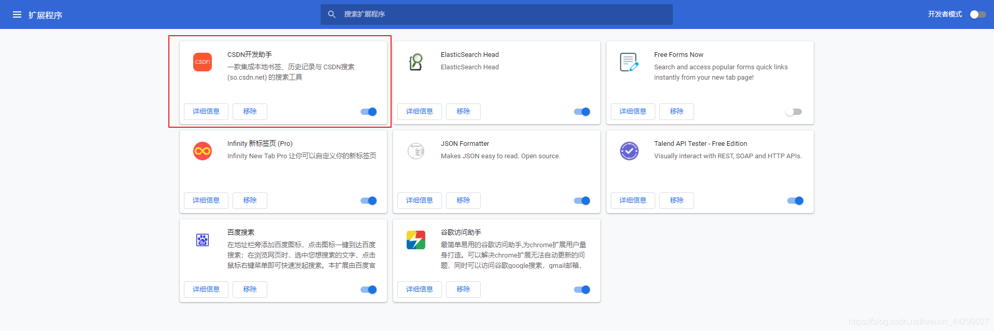Click the Talend API Tester - Free Edition title
Image resolution: width=994 pixels, height=331 pixels.
(x=700, y=144)
